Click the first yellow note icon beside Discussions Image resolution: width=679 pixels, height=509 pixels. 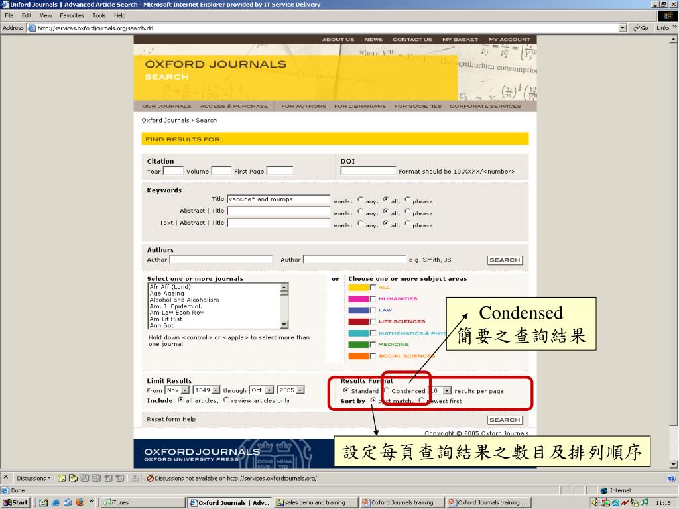click(x=62, y=479)
